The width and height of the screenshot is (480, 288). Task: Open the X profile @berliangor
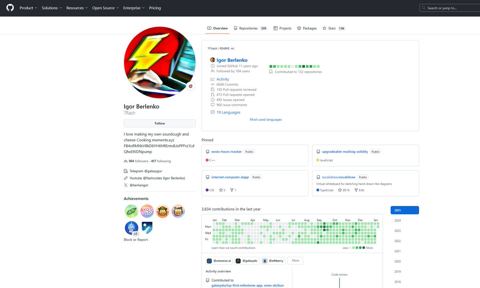tap(138, 185)
